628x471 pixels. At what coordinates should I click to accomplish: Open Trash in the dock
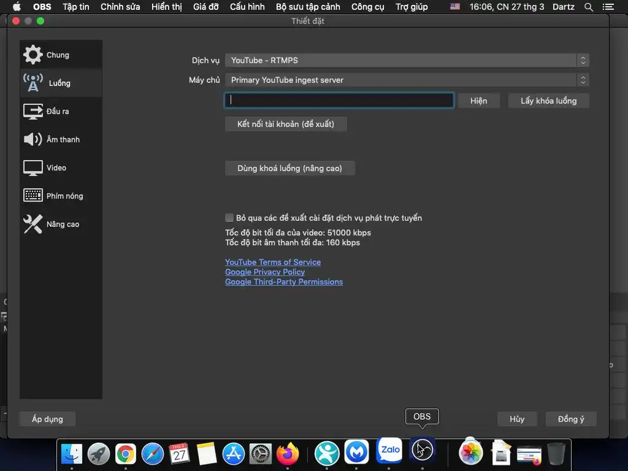556,454
